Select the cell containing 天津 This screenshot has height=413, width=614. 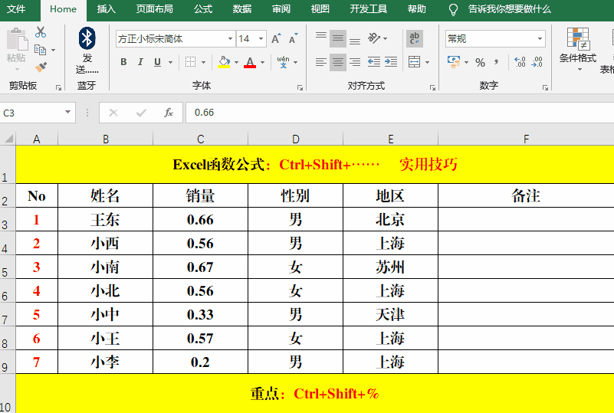(x=390, y=314)
